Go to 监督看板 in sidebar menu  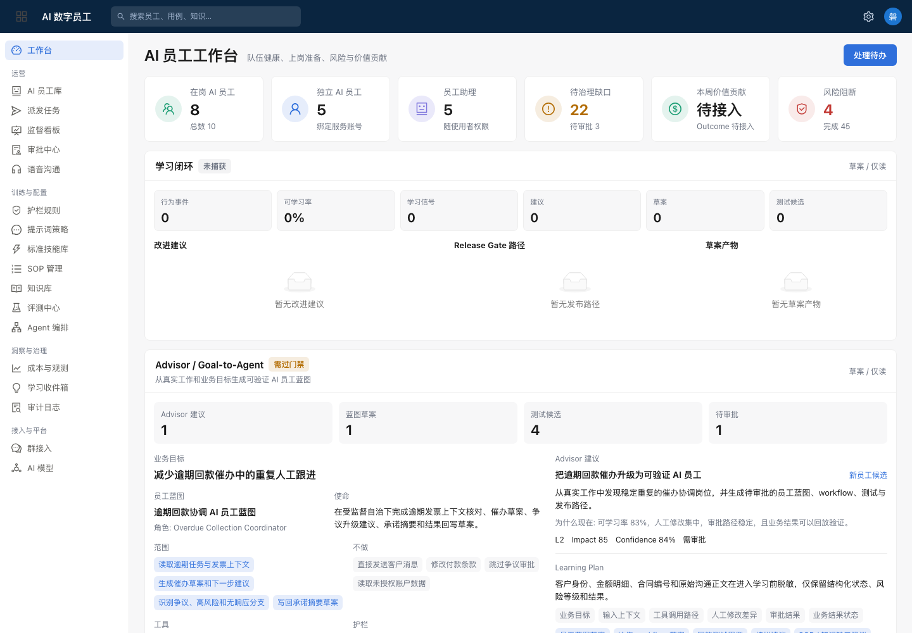click(64, 130)
